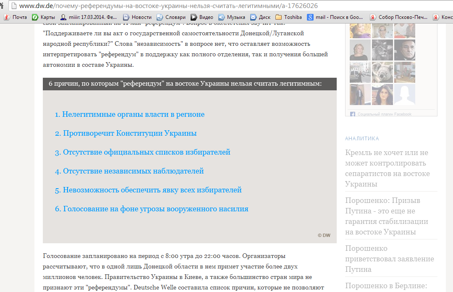The image size is (453, 292).
Task: Open reason 1: Нелегитимные органы власти в регионе
Action: point(130,114)
